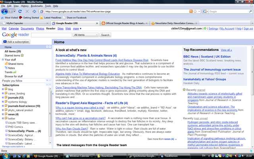Click the Notes icon in sidebar
254x159 pixels.
point(6,68)
